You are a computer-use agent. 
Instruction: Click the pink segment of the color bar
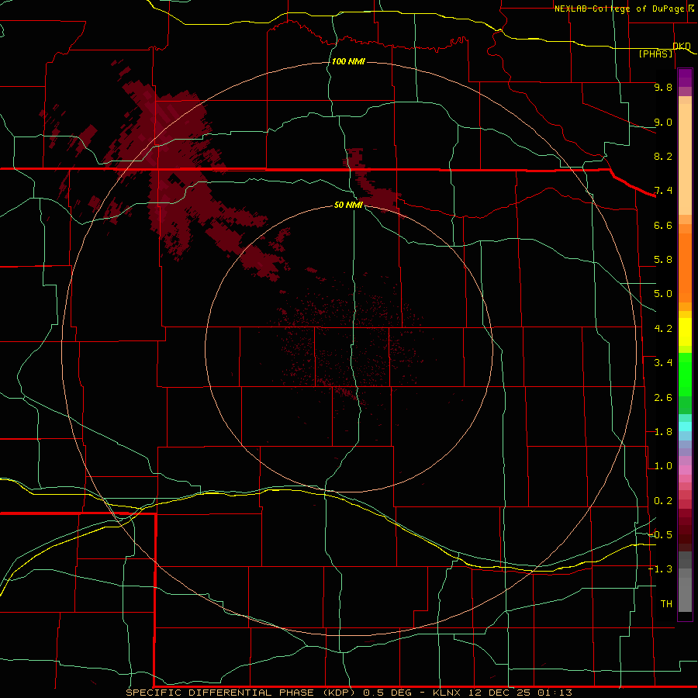point(685,470)
